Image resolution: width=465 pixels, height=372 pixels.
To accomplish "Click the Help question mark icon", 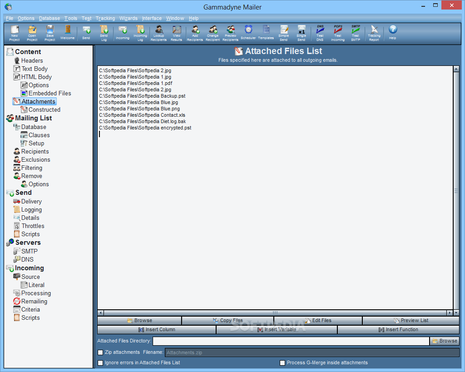I will point(393,33).
